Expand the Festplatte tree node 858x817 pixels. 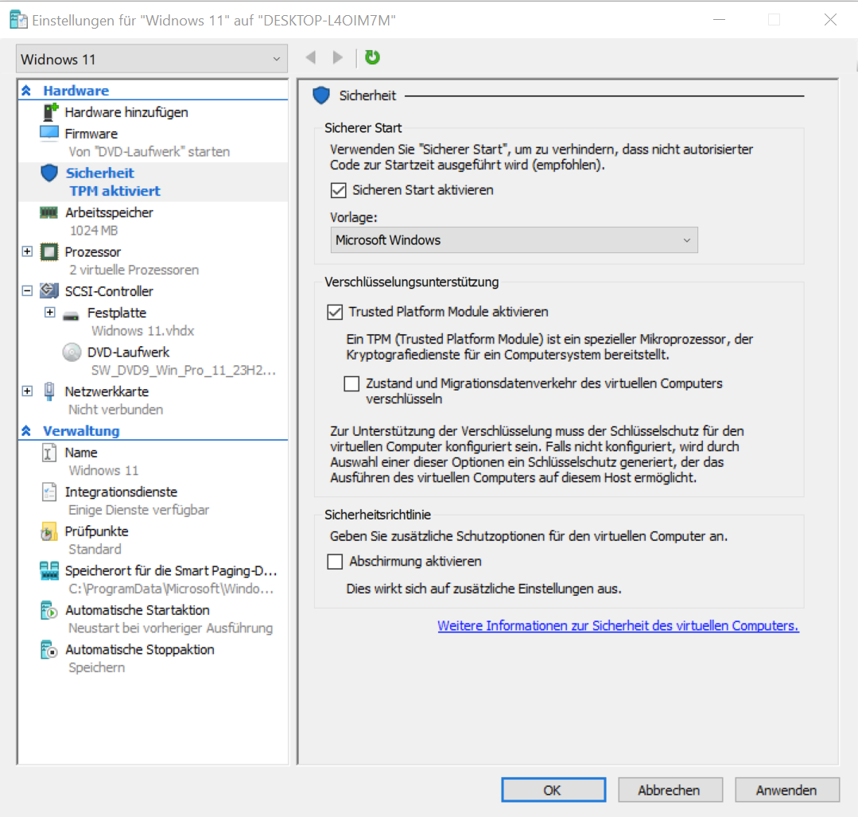pos(50,312)
